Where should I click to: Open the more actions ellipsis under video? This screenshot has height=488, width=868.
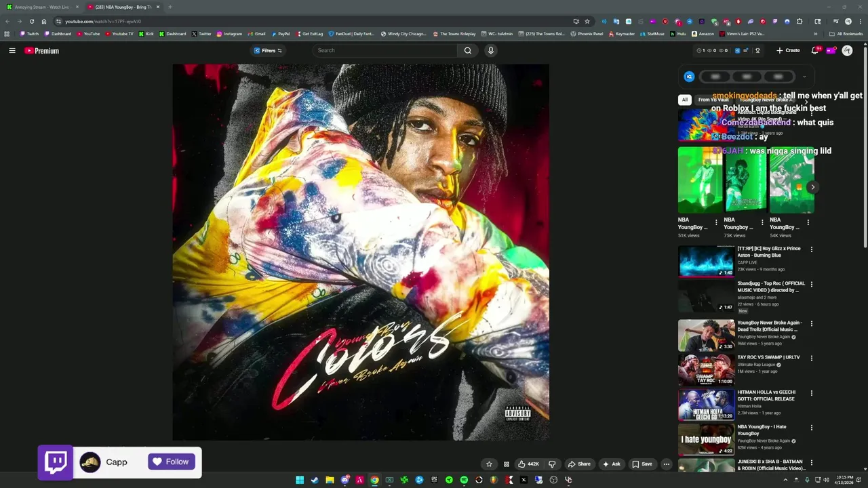pyautogui.click(x=667, y=464)
